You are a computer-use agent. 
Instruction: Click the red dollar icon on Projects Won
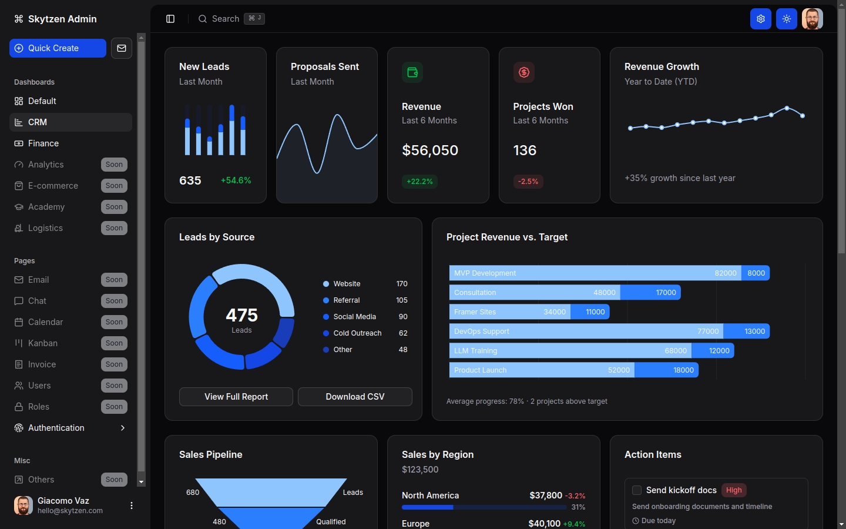coord(523,72)
